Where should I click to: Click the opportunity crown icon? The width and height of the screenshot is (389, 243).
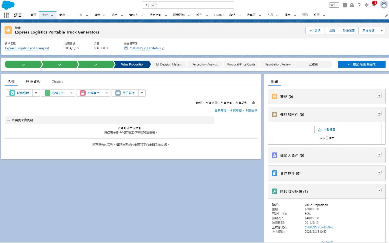click(8, 30)
